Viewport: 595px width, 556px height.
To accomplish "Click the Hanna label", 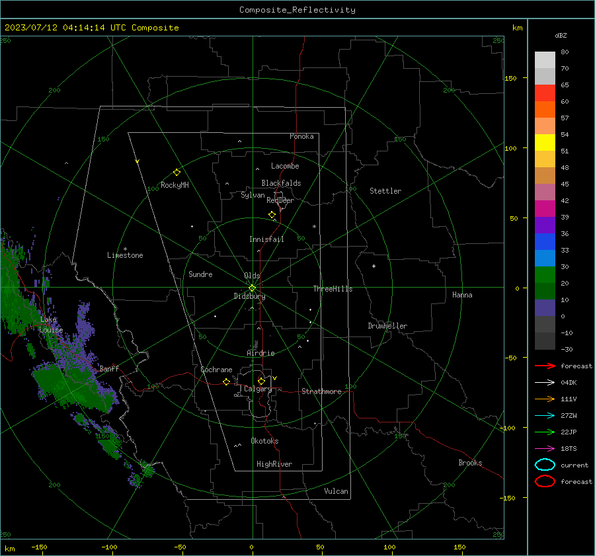I will pos(462,295).
